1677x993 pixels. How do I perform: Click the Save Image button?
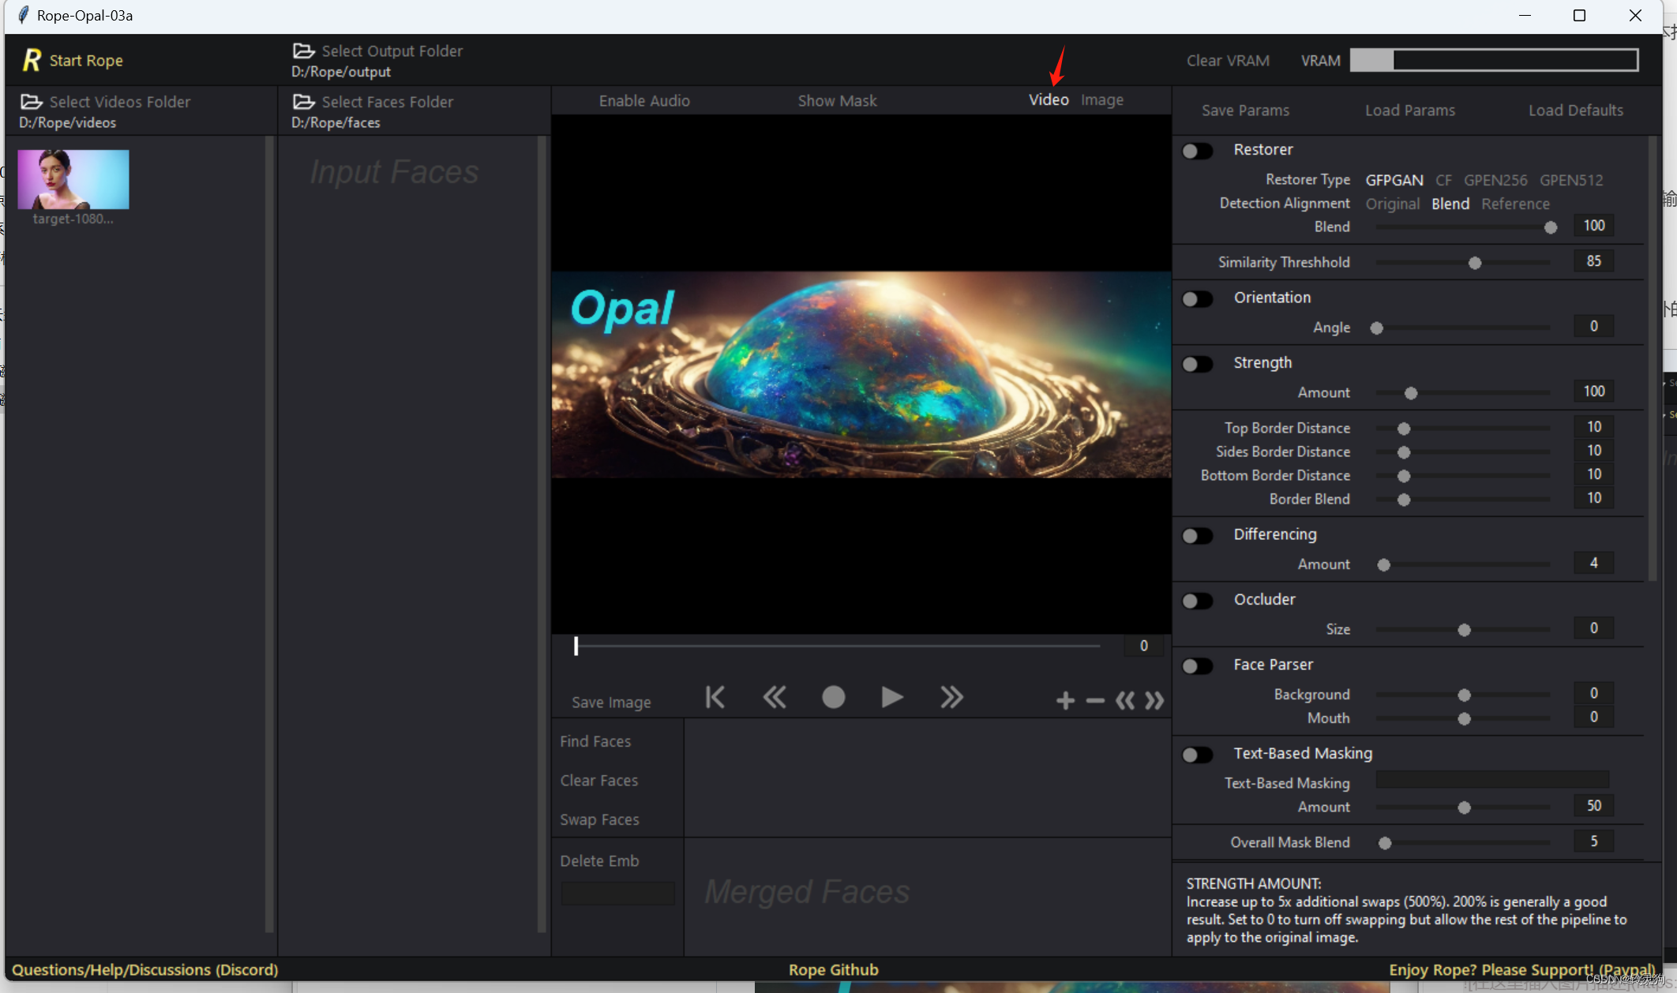point(611,701)
